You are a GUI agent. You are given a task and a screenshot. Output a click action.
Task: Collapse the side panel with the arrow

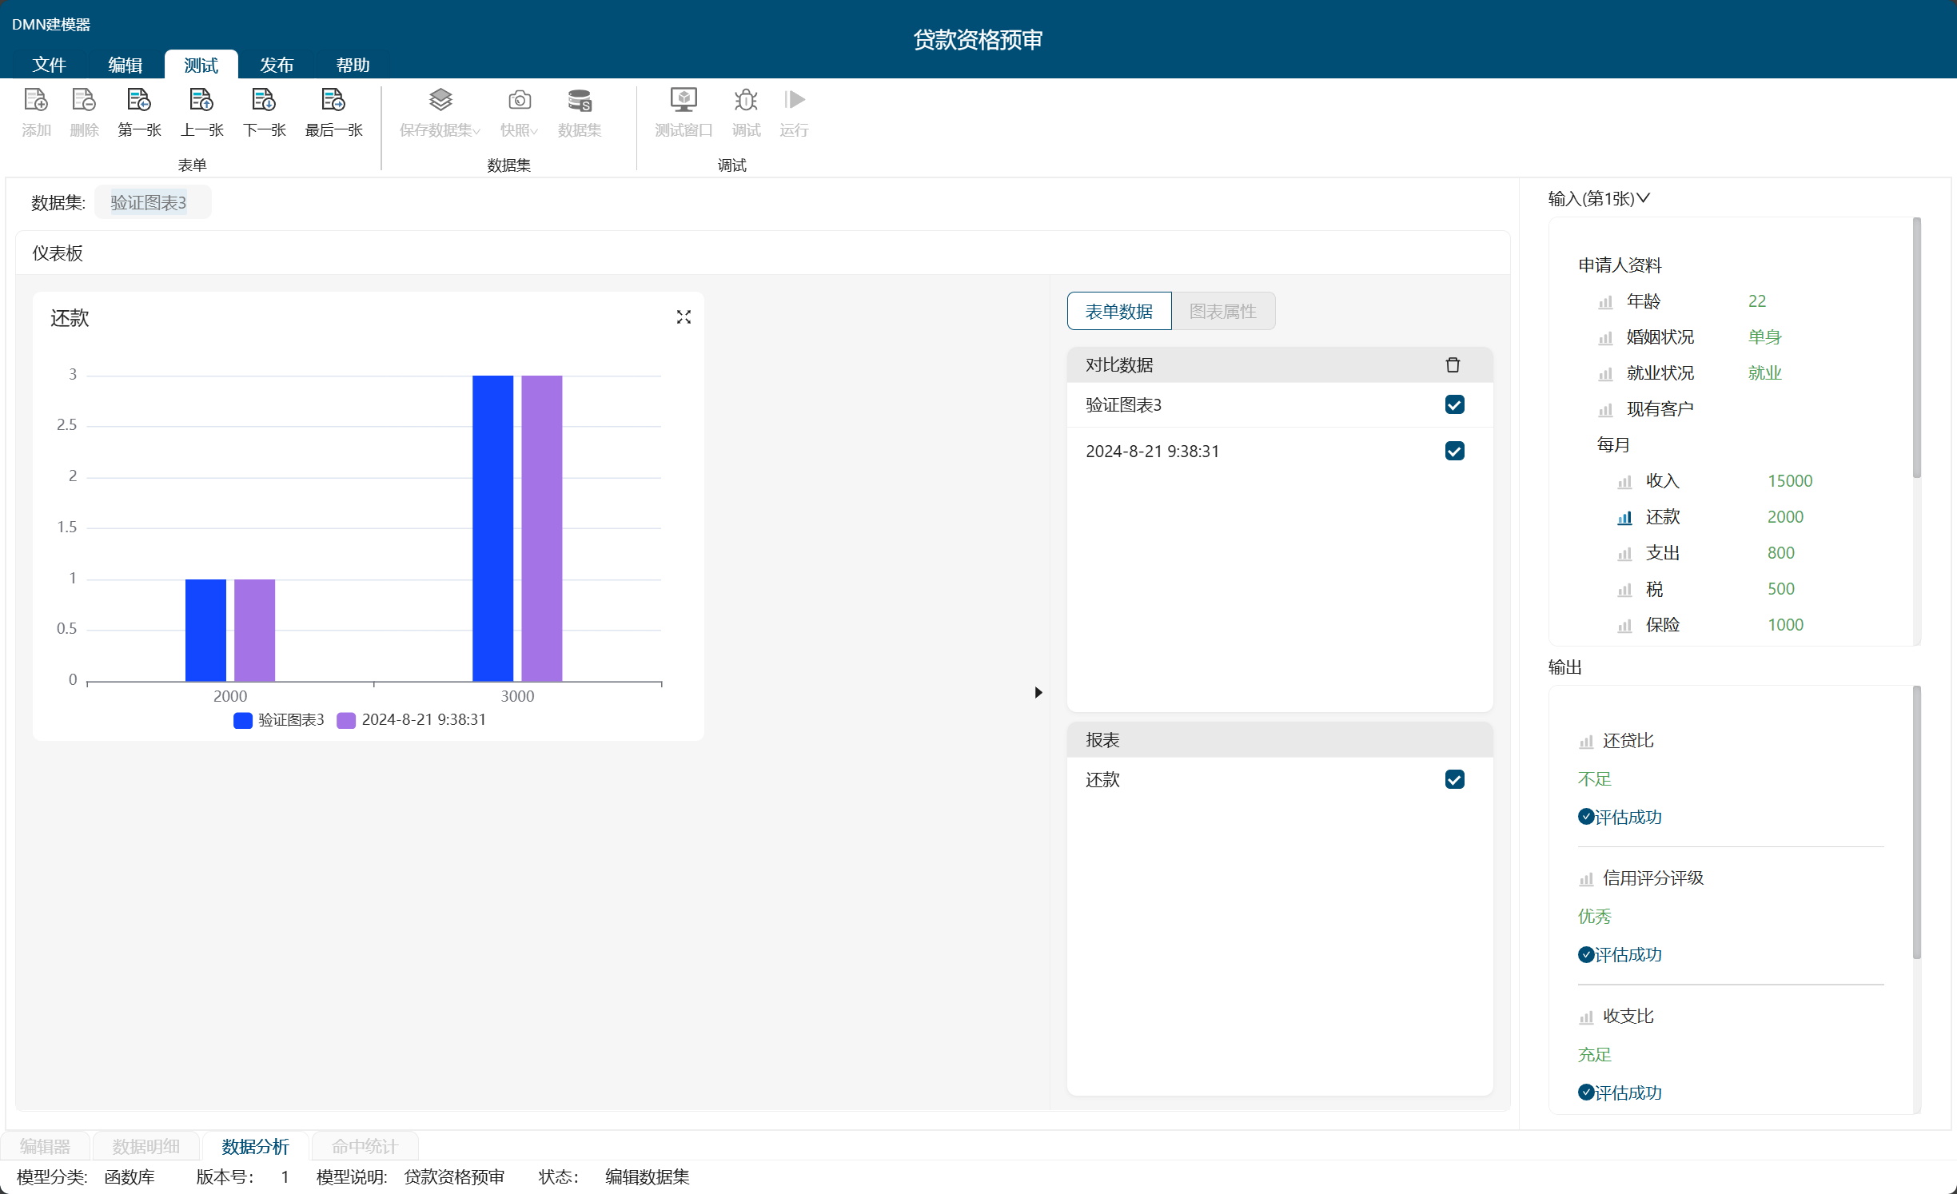pyautogui.click(x=1038, y=692)
